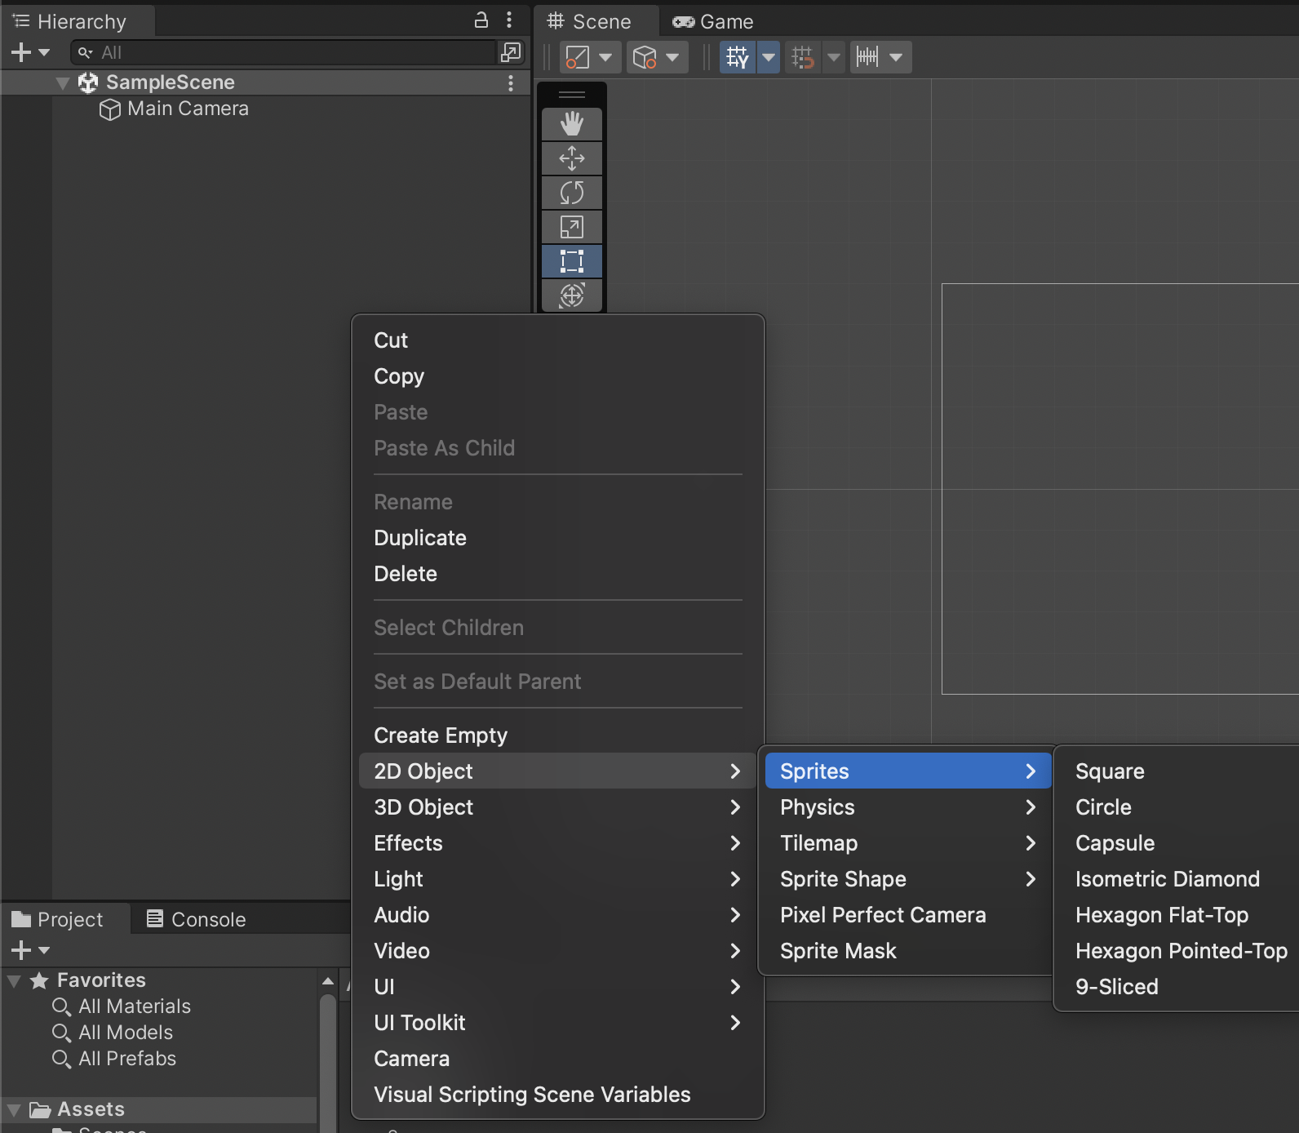This screenshot has width=1299, height=1133.
Task: Choose Circle from the Sprites submenu
Action: click(1103, 807)
